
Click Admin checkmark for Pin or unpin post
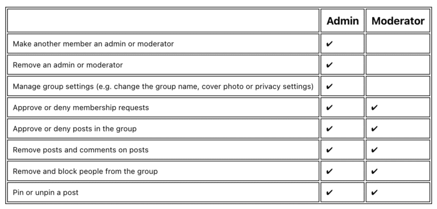click(x=329, y=193)
